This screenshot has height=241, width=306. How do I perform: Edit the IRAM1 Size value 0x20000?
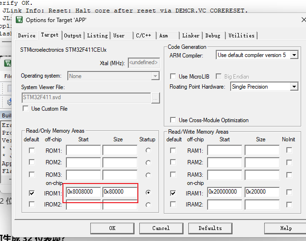point(262,192)
